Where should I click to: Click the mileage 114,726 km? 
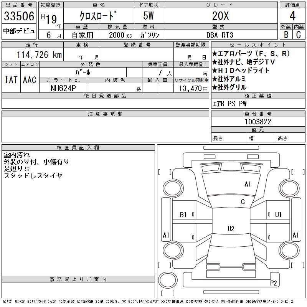point(40,54)
